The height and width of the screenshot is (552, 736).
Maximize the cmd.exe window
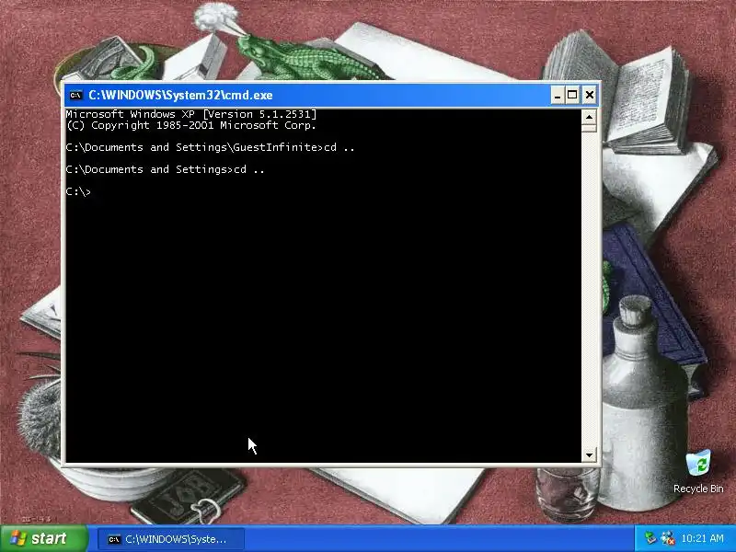[x=572, y=96]
